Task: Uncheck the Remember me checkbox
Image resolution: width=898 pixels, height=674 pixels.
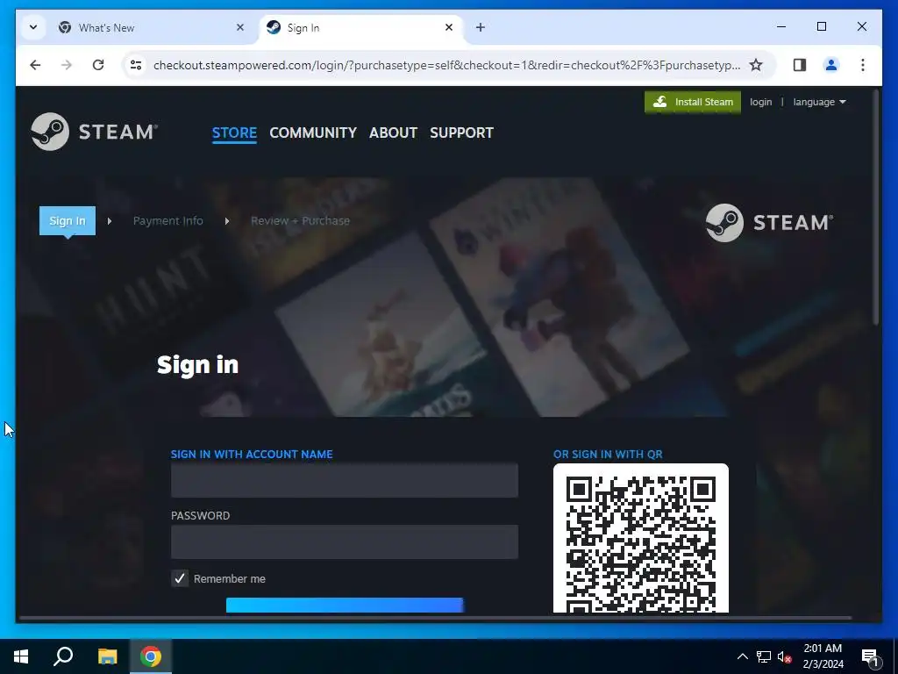Action: (x=180, y=578)
